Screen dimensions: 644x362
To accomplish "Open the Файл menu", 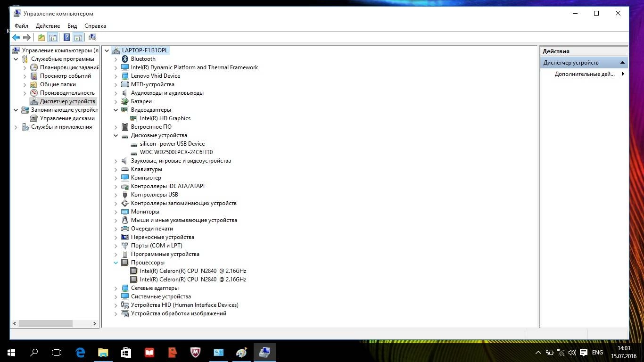I will [x=21, y=26].
